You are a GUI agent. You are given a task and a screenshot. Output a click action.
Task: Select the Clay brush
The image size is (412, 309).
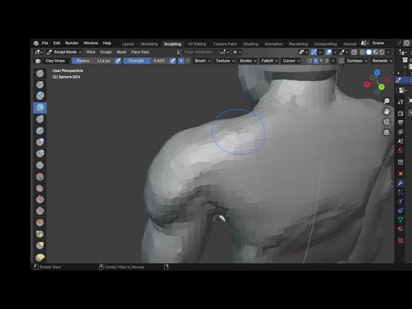(40, 96)
